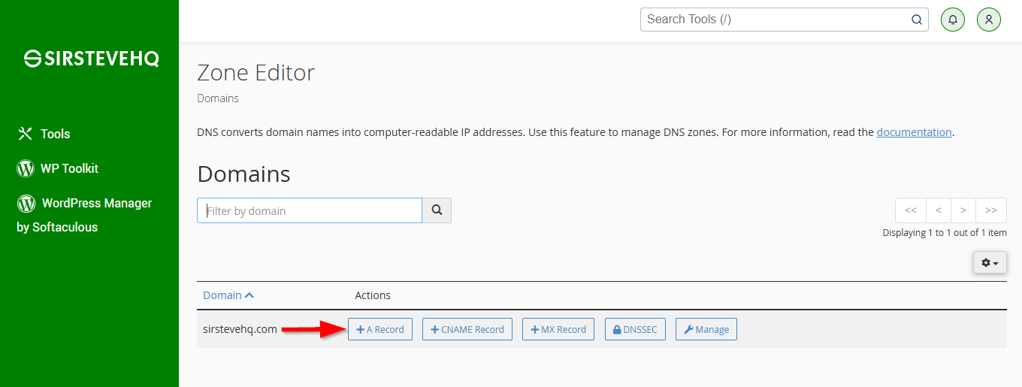Open the gear settings dropdown

coord(990,262)
